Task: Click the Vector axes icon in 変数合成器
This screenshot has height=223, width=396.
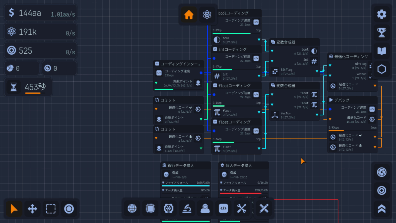Action: coord(275,115)
